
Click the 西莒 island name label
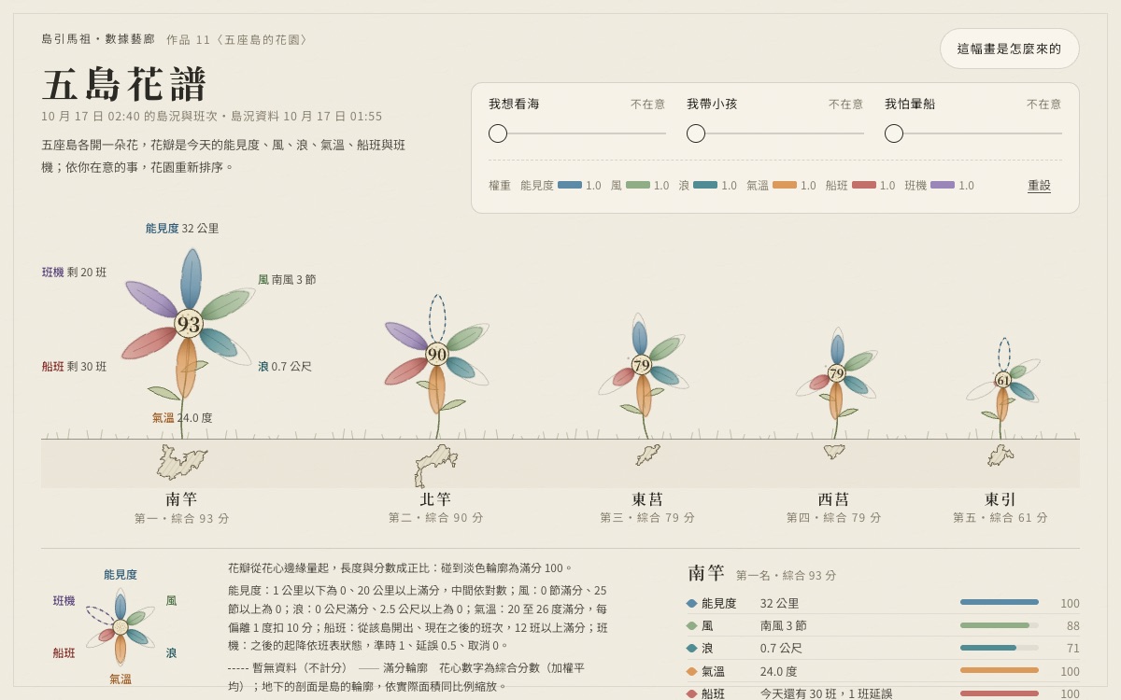pos(833,498)
